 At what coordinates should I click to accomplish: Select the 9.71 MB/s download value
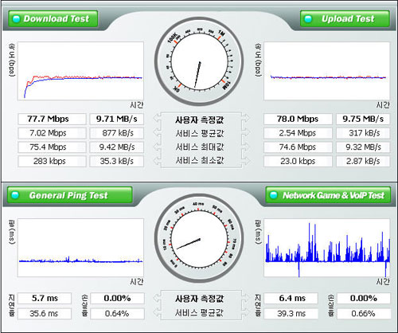pos(117,119)
